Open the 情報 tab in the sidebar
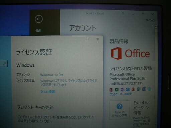 click(x=38, y=31)
